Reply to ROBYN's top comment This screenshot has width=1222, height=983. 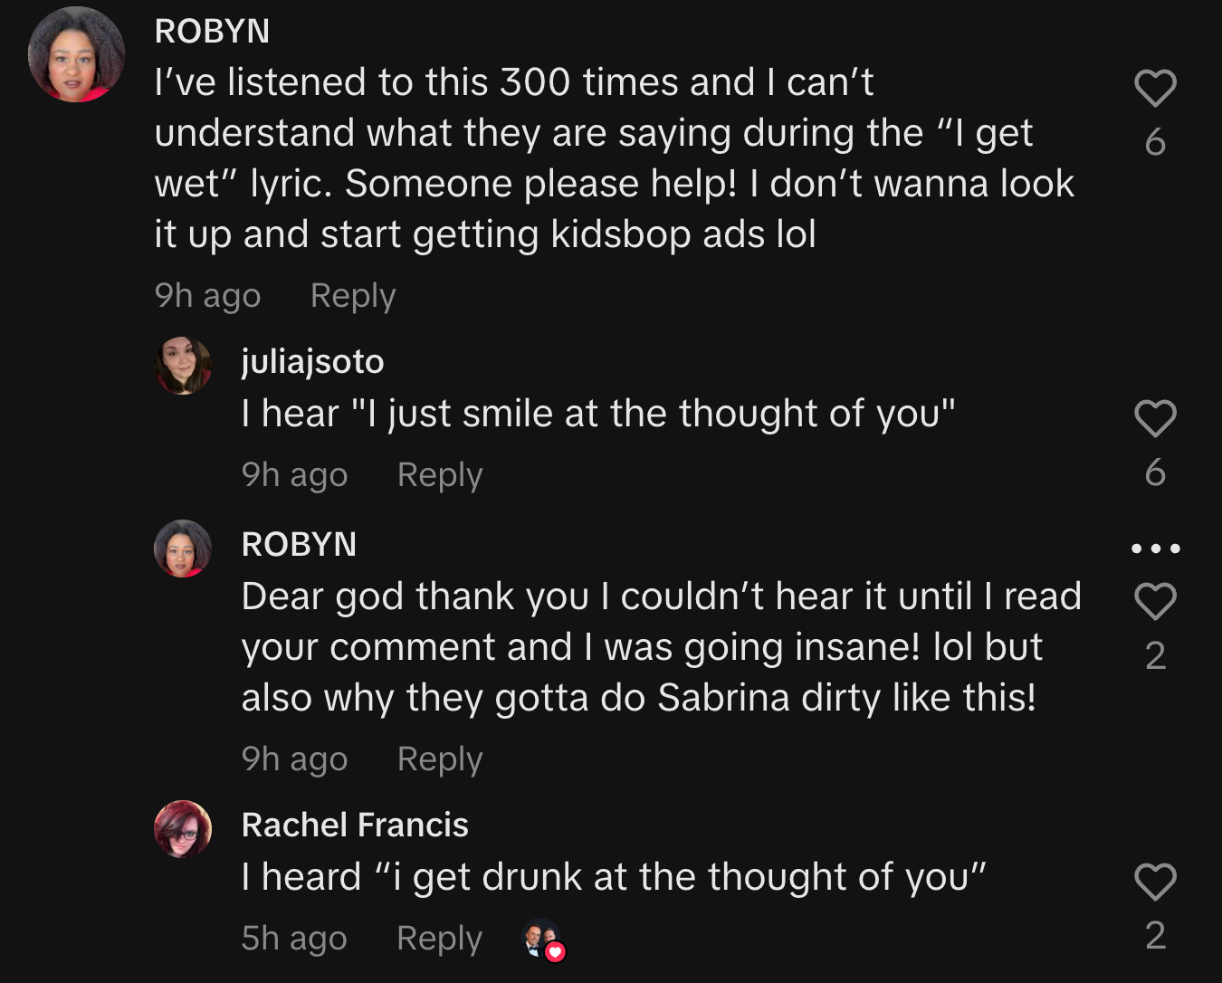click(353, 296)
